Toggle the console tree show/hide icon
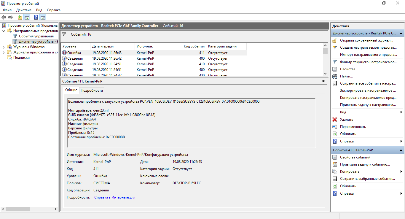 27,18
